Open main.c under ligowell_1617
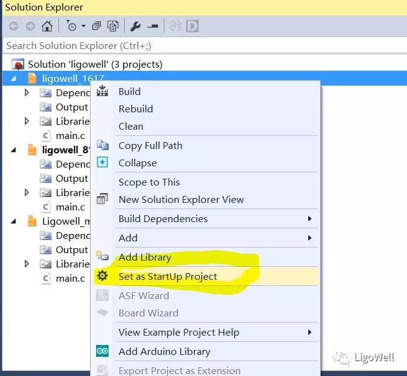407x376 pixels. [x=70, y=135]
